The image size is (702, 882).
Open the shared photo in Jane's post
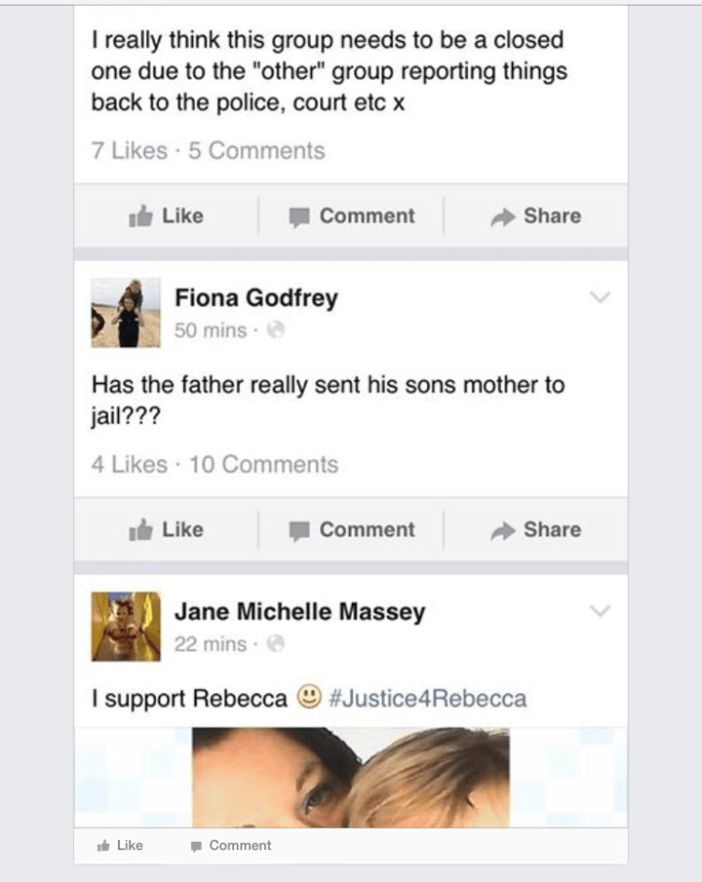[351, 777]
